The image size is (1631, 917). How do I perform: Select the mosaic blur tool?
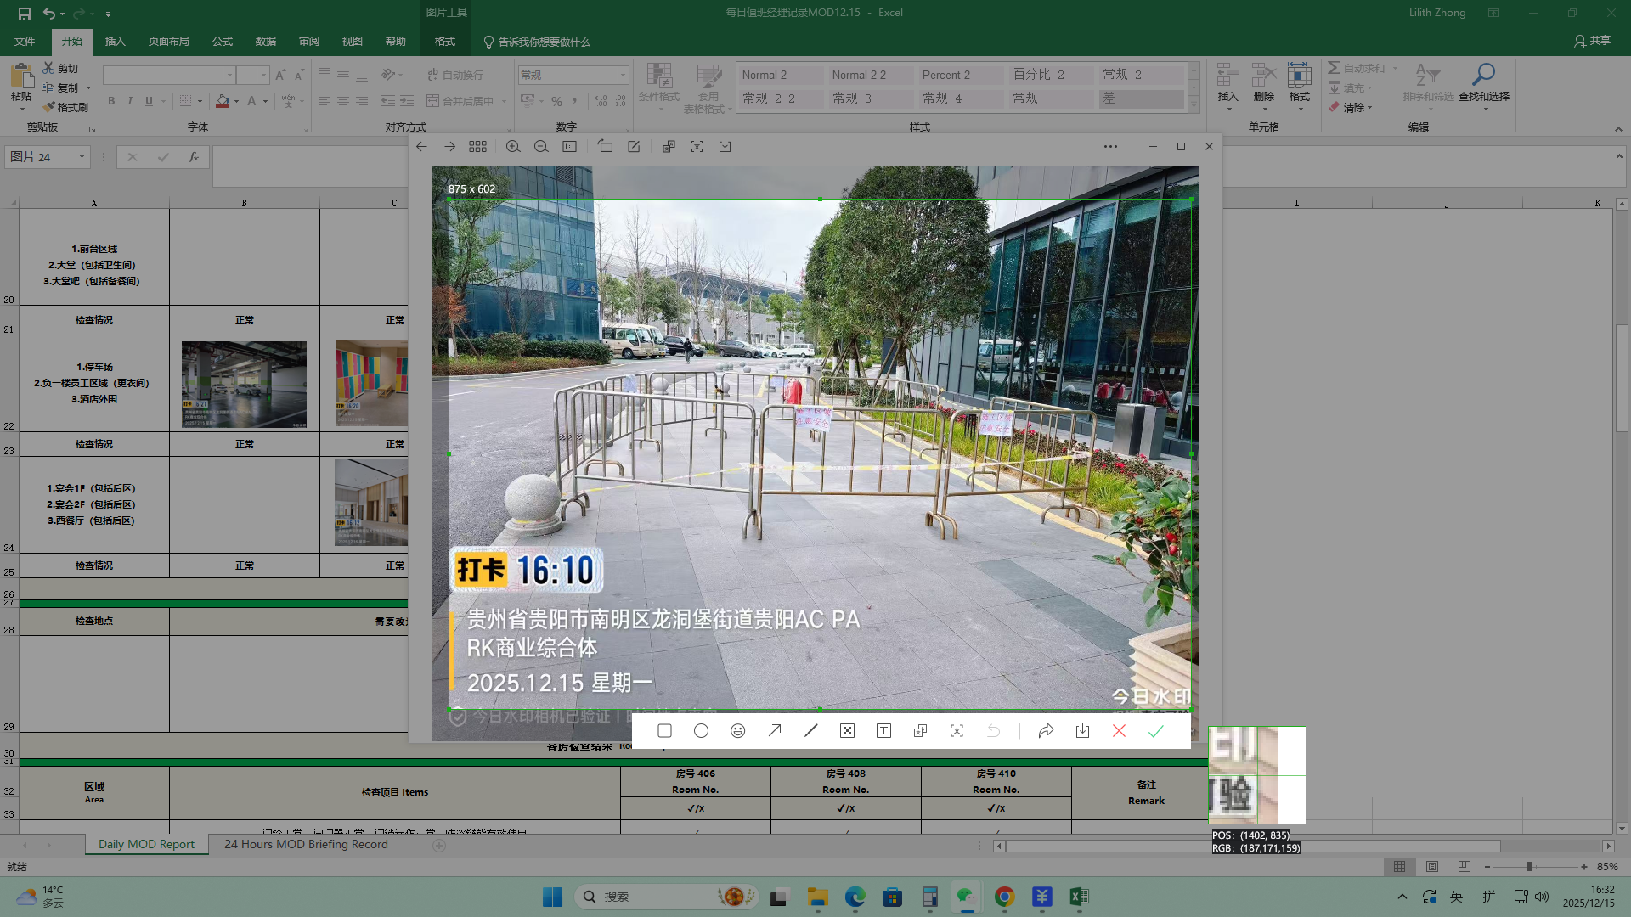pos(847,731)
